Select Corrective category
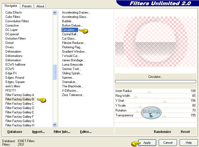Screen dimensions: 199x147 (x=12, y=25)
